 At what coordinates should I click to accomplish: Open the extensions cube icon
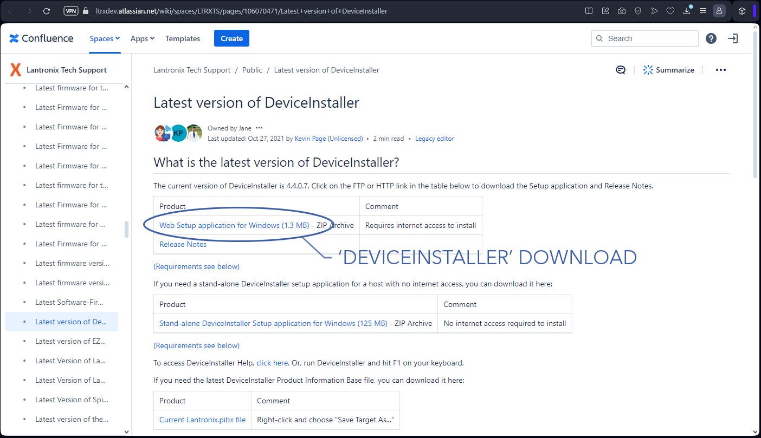click(x=742, y=11)
